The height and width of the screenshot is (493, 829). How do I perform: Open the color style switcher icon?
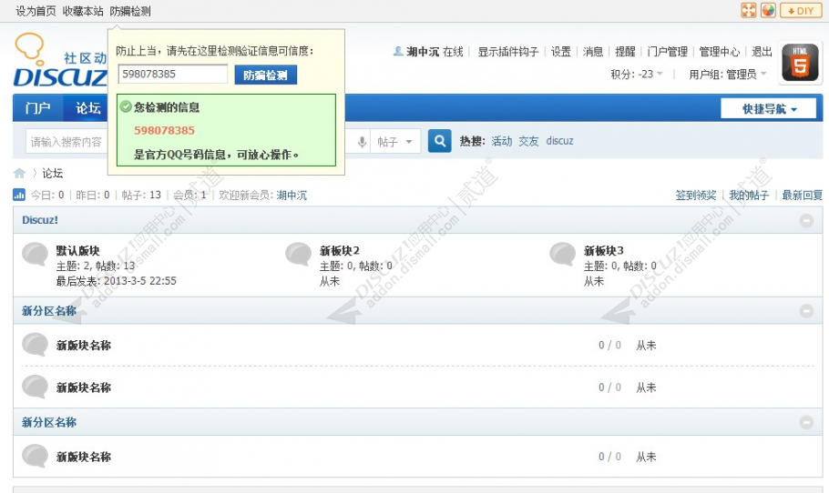(x=768, y=11)
